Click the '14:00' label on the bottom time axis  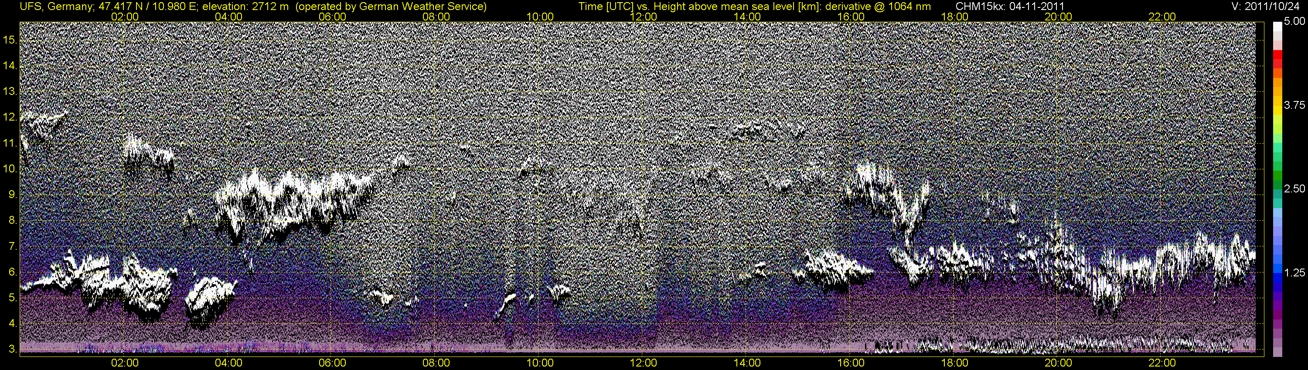(x=747, y=363)
